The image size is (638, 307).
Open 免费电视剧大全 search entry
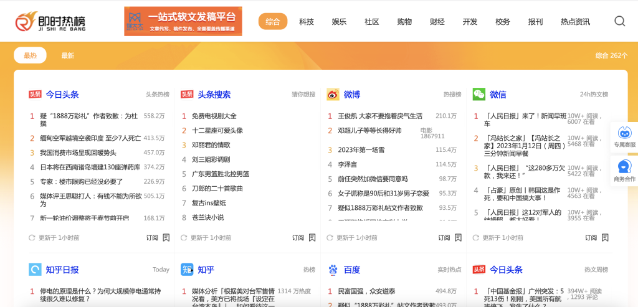click(x=214, y=116)
